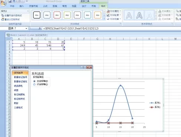Image resolution: width=181 pixels, height=137 pixels.
Task: Open the 文本填充 (Text Fill) dropdown
Action: point(165,11)
